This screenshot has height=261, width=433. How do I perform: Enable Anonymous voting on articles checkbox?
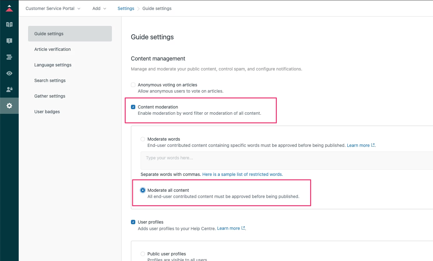[133, 85]
